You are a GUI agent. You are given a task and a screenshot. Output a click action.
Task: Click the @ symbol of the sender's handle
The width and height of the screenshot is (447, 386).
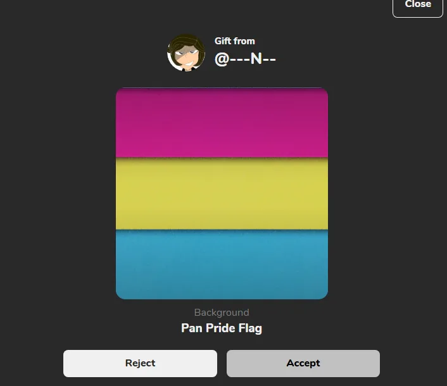(221, 59)
